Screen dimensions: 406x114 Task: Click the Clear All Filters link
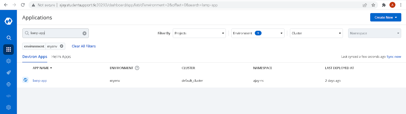(x=84, y=46)
